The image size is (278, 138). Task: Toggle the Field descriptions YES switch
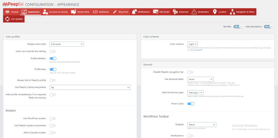point(268,27)
